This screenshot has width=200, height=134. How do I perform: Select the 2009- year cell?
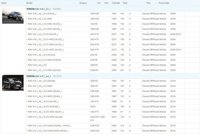[x=173, y=19]
